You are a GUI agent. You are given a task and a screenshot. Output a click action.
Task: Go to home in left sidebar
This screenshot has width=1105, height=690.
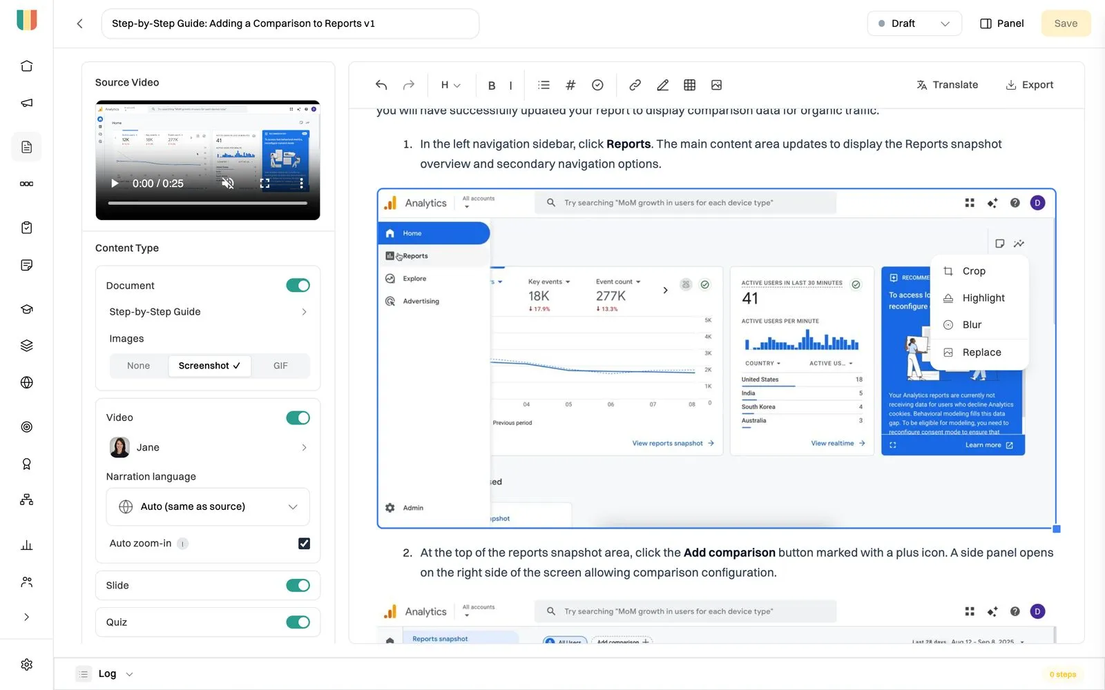coord(26,66)
